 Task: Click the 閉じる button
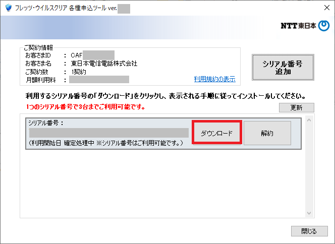(x=309, y=231)
